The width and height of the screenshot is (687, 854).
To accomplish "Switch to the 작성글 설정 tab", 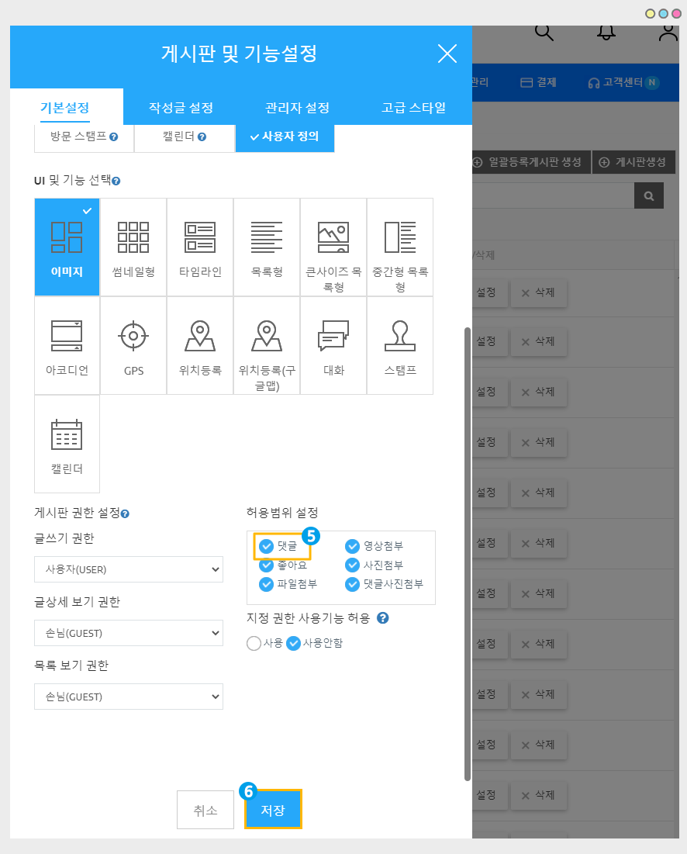I will [x=181, y=108].
